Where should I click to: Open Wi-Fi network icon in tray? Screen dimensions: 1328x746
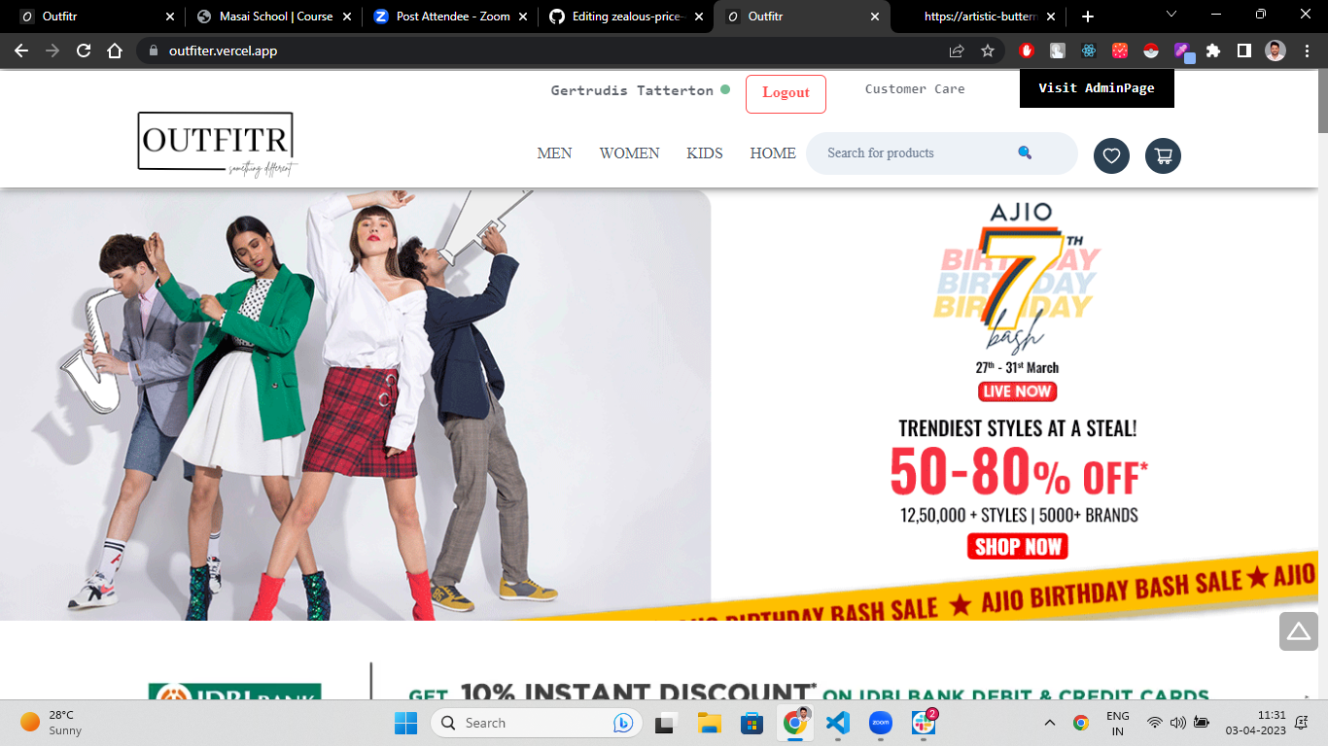tap(1155, 723)
